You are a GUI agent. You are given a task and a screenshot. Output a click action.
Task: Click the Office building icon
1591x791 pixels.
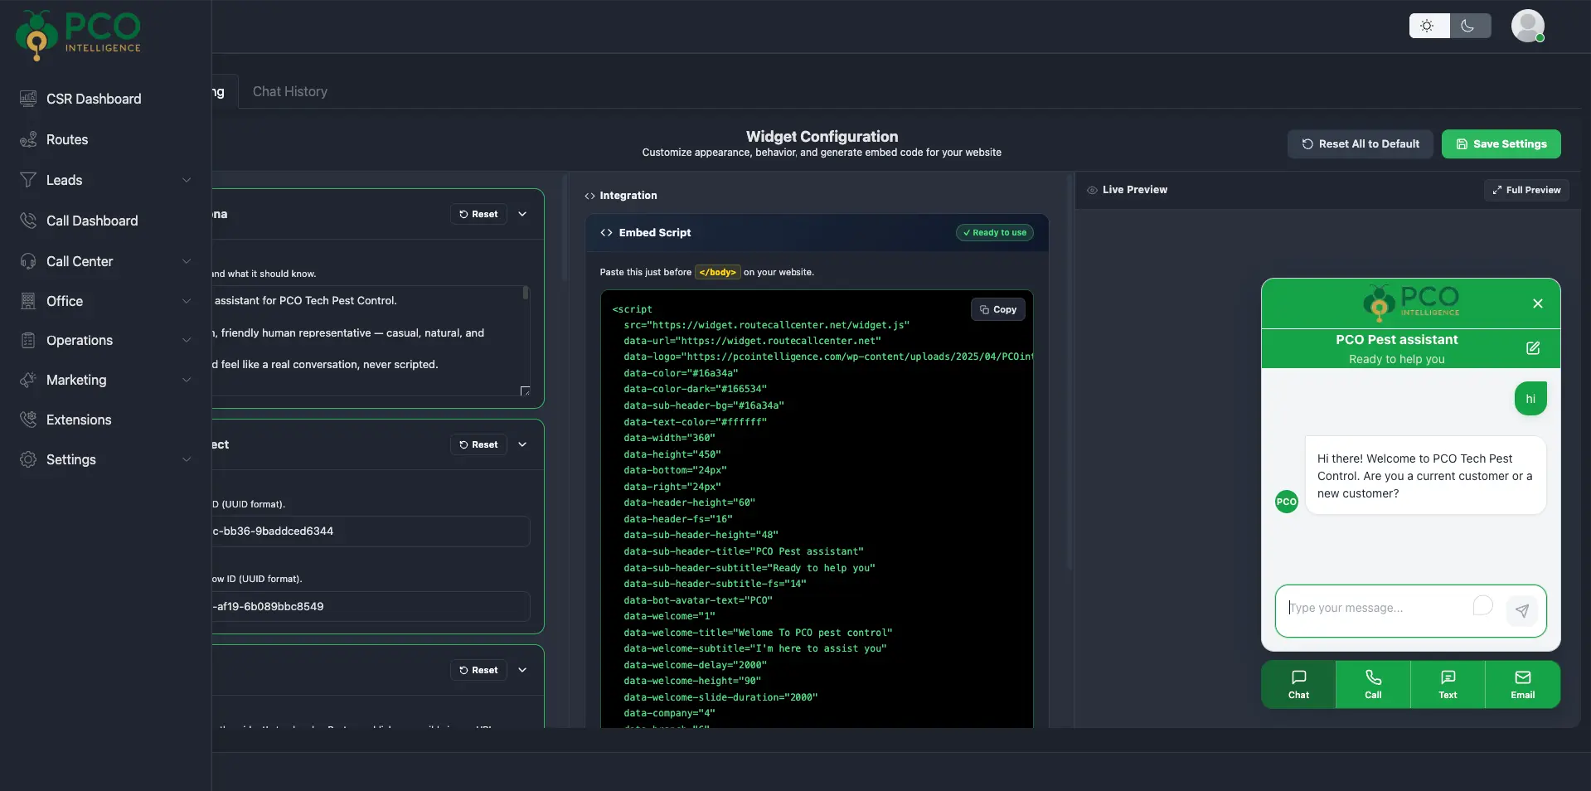coord(28,301)
